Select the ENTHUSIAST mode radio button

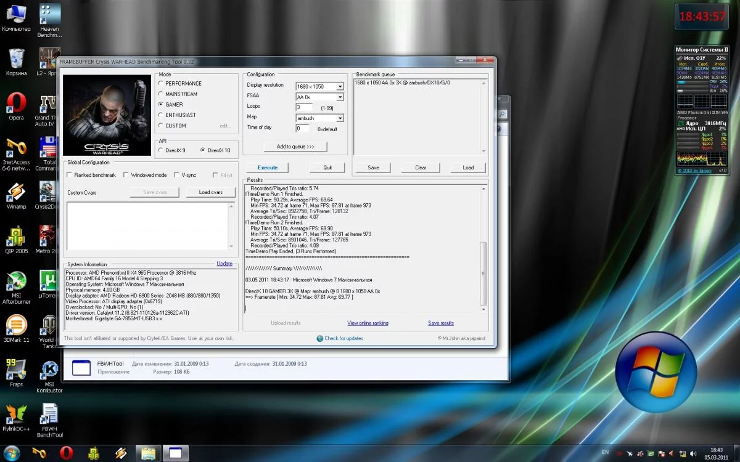click(162, 115)
